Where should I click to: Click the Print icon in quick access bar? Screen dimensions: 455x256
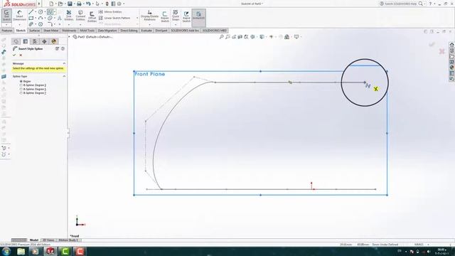[x=79, y=4]
